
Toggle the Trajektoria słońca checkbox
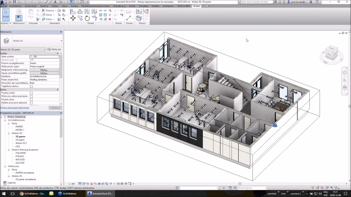click(31, 86)
